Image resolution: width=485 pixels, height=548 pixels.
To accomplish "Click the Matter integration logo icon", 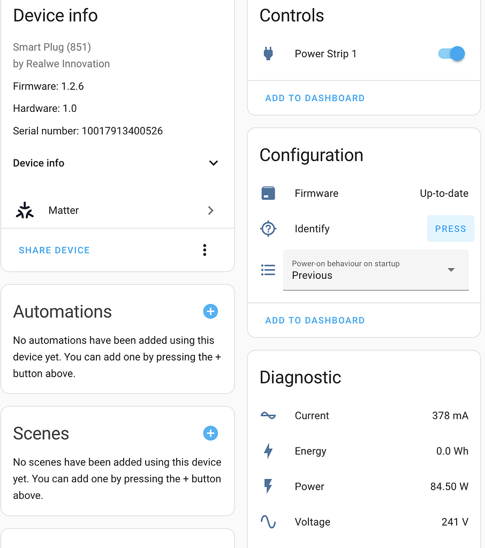I will [25, 210].
